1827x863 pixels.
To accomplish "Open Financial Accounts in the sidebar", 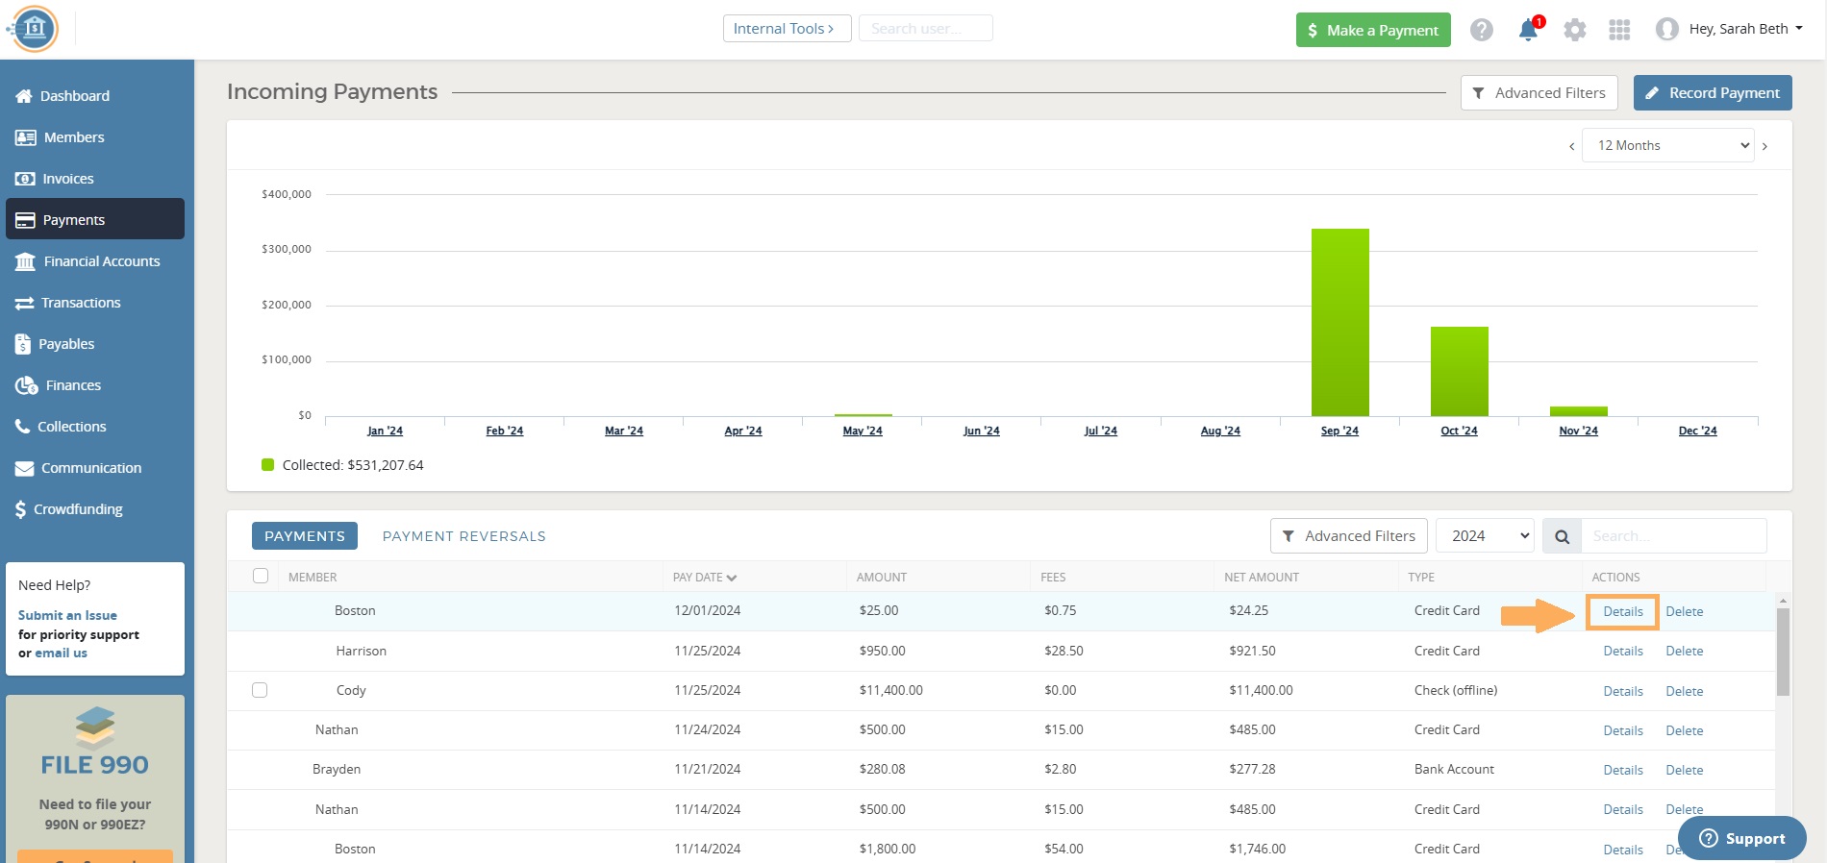I will click(101, 261).
